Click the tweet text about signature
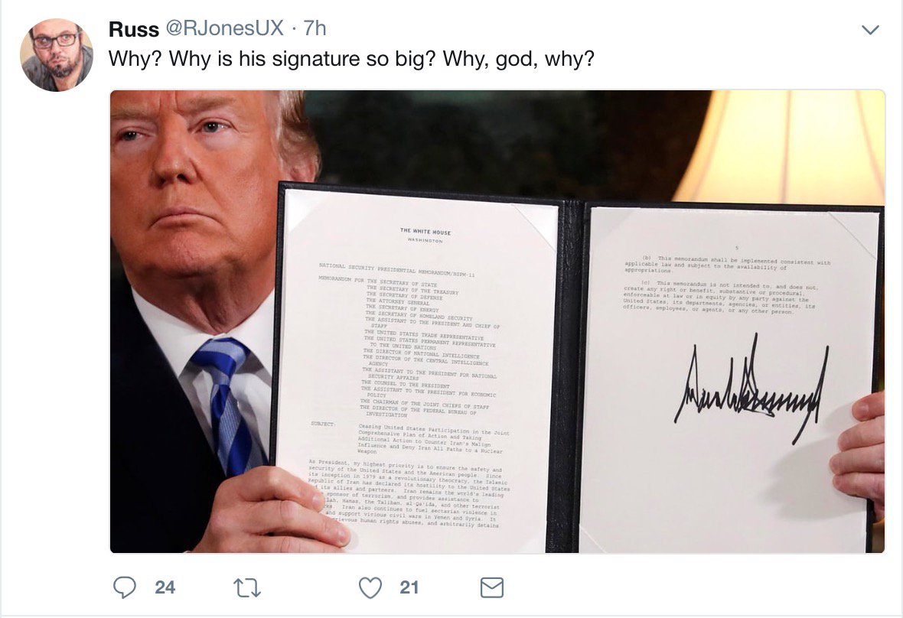The height and width of the screenshot is (618, 903). click(x=351, y=59)
